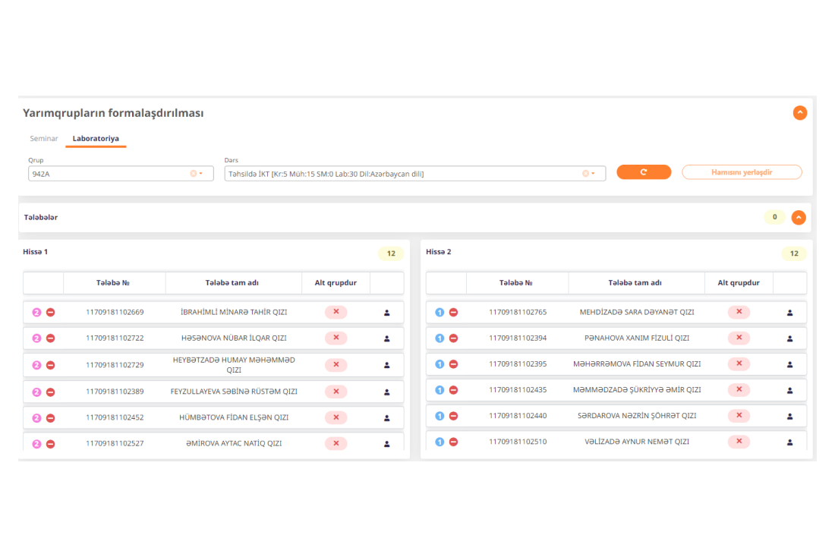Image resolution: width=835 pixels, height=557 pixels.
Task: Click Tələbə tam adı header in Hissə 1
Action: tap(232, 283)
